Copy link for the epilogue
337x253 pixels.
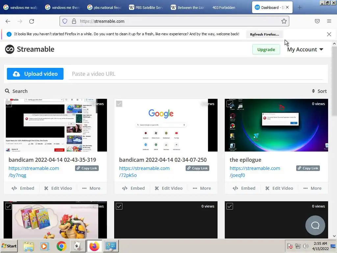[308, 168]
